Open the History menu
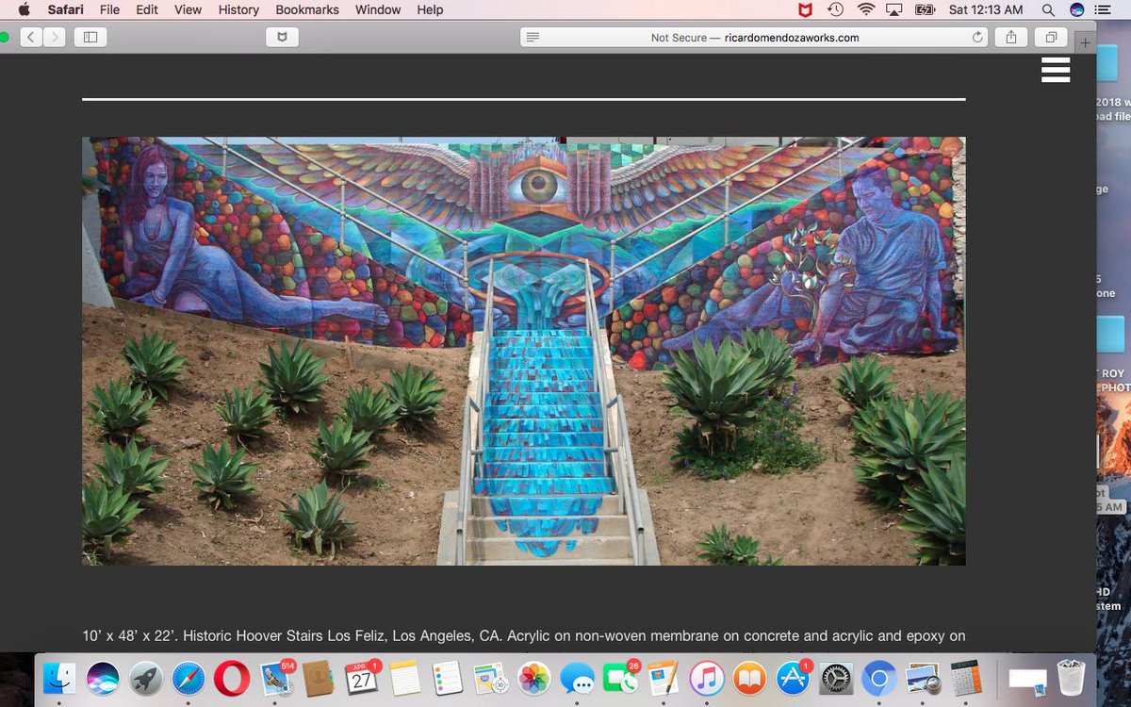 pos(238,9)
